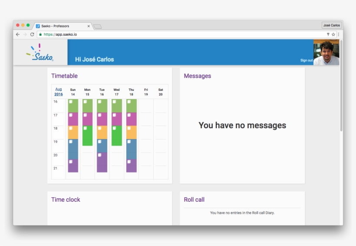
Task: Close the Saeko - Professors tab
Action: coord(89,26)
